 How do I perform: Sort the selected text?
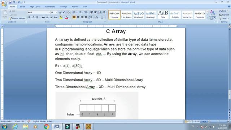point(100,12)
